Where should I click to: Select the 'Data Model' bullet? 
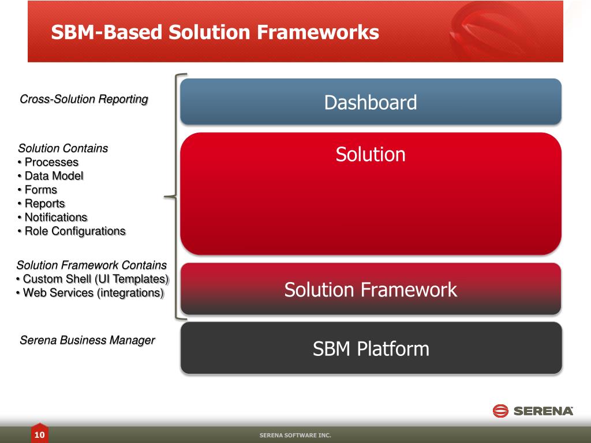pos(51,176)
